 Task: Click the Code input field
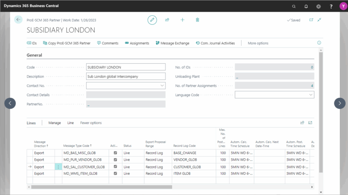(x=126, y=67)
